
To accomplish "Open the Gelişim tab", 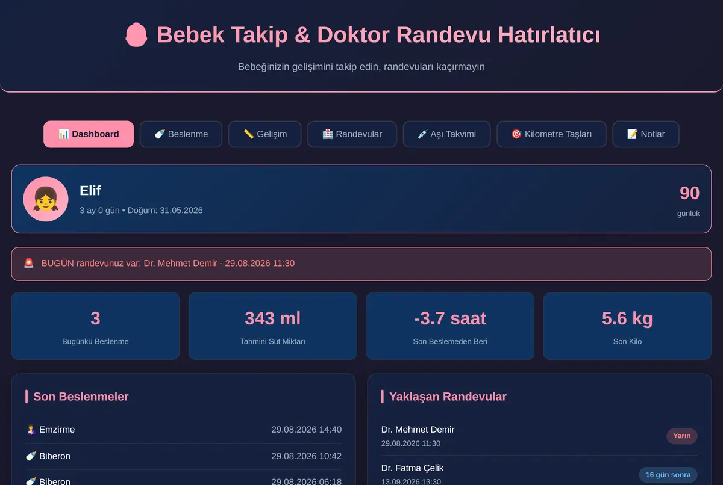I will pyautogui.click(x=264, y=134).
